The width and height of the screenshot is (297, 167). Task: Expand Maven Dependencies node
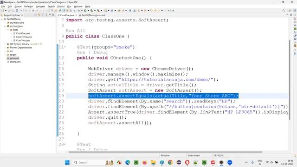pyautogui.click(x=5, y=47)
